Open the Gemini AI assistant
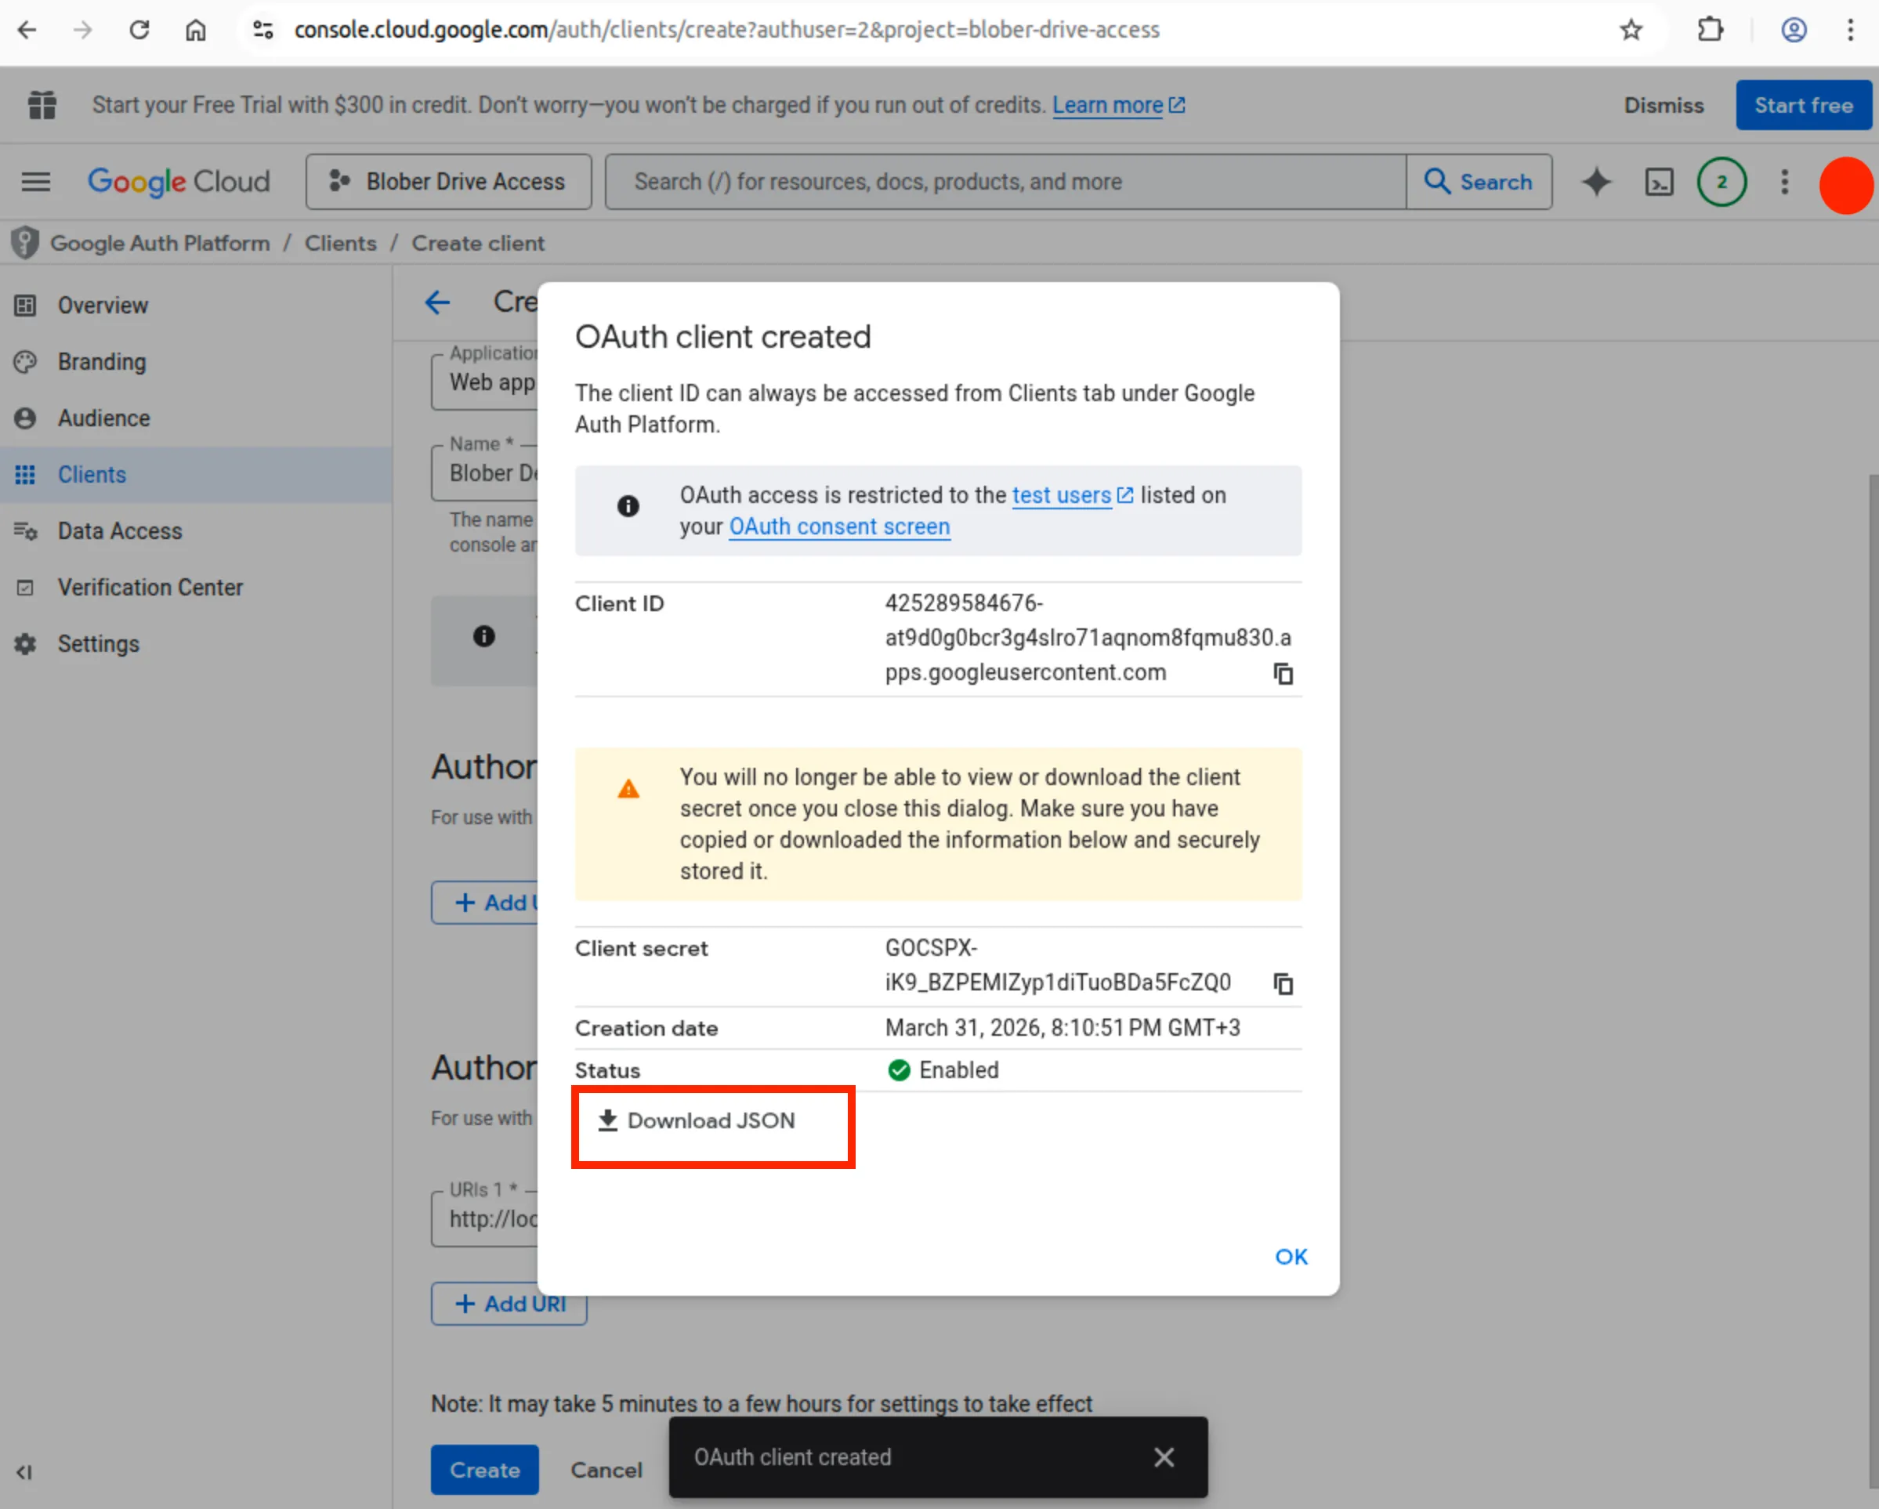 (x=1596, y=182)
